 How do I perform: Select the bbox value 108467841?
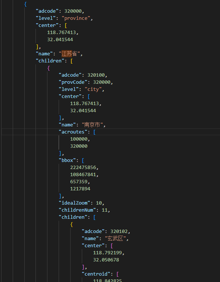click(x=83, y=174)
